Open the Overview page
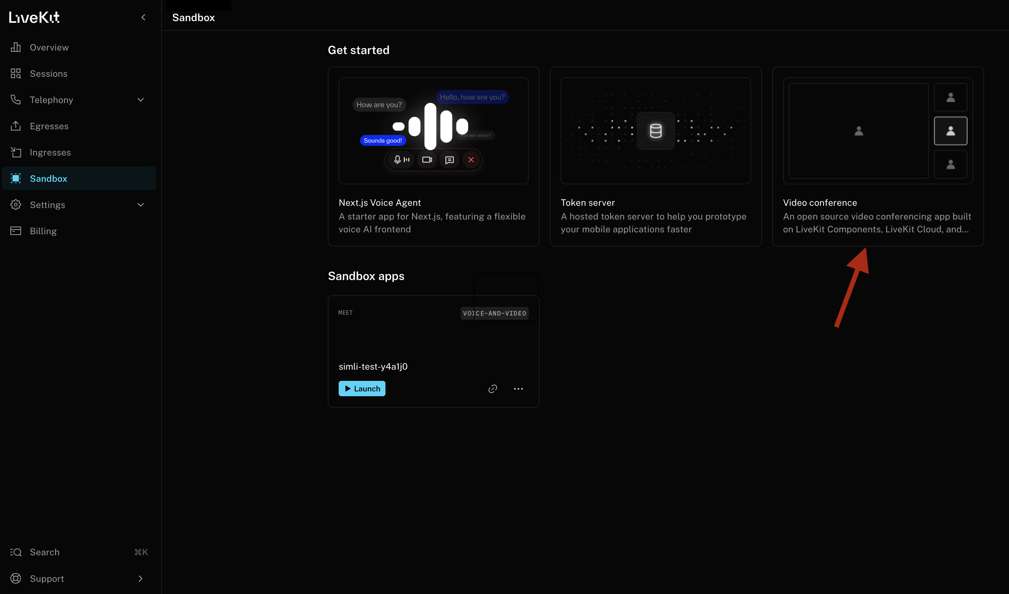1009x594 pixels. [79, 47]
